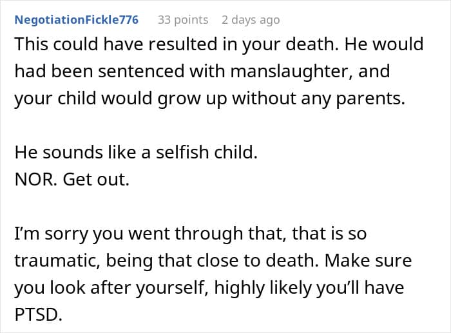Click the phrase Make sure
The width and height of the screenshot is (451, 333).
368,260
